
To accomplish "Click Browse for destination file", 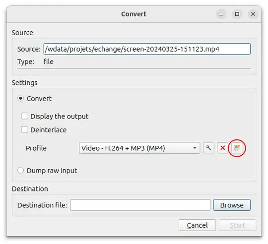I will (232, 205).
